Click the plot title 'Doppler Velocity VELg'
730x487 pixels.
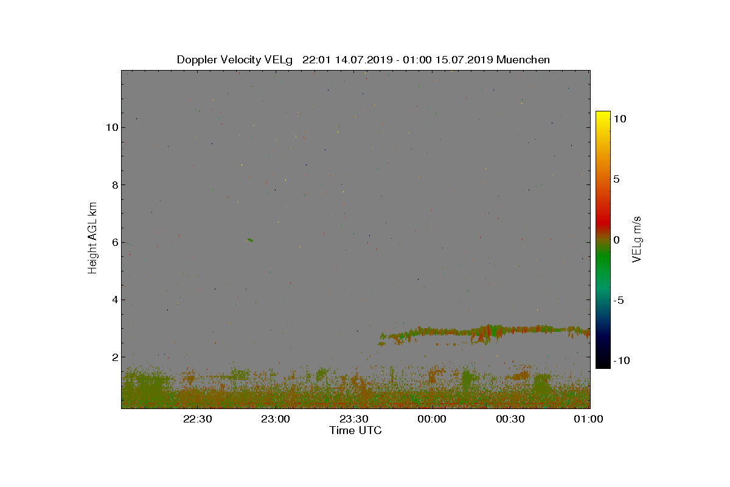234,60
